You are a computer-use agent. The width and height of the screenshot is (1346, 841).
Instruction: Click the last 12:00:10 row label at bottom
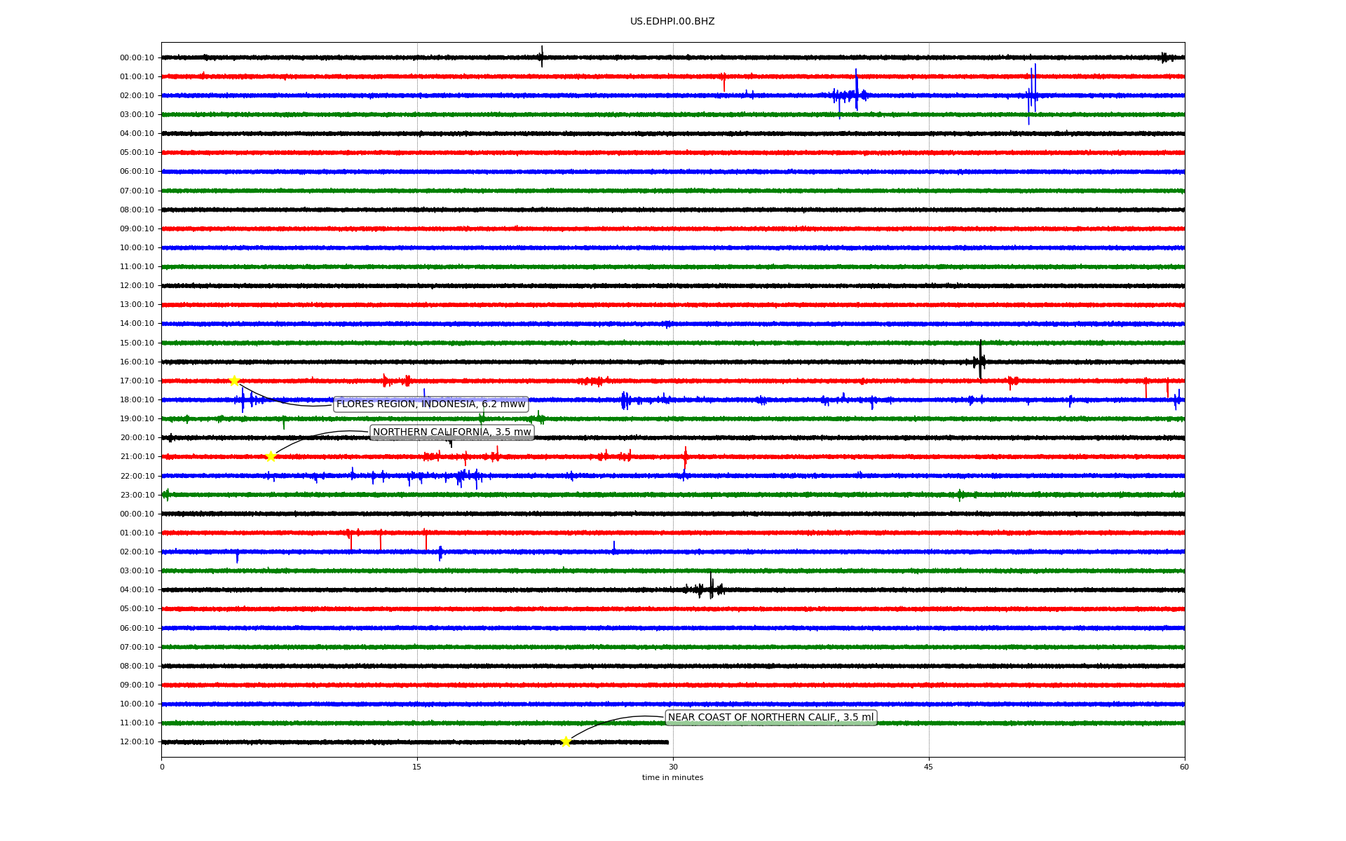tap(137, 742)
